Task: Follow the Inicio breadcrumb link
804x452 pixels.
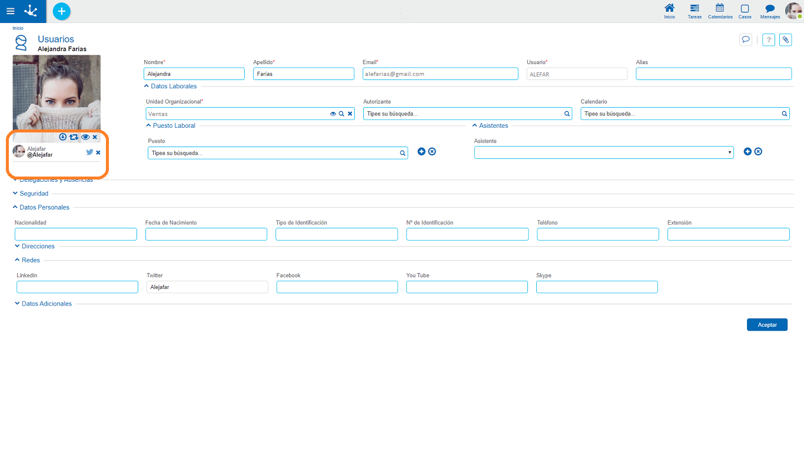Action: [x=18, y=28]
